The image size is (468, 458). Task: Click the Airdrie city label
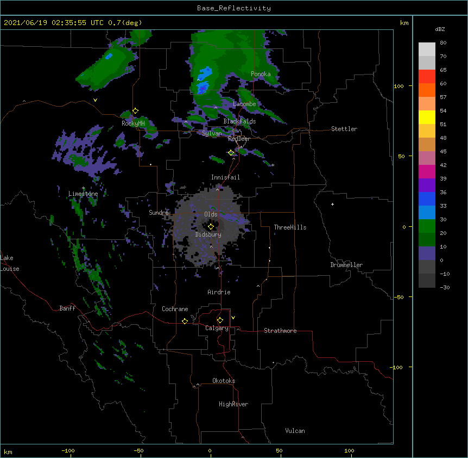tap(219, 292)
